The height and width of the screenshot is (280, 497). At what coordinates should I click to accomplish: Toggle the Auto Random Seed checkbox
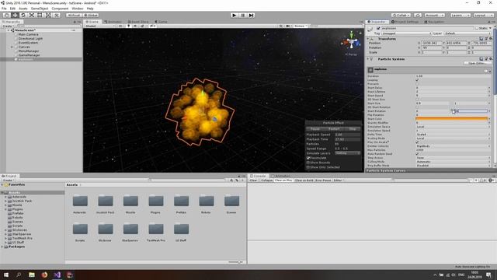tap(417, 154)
